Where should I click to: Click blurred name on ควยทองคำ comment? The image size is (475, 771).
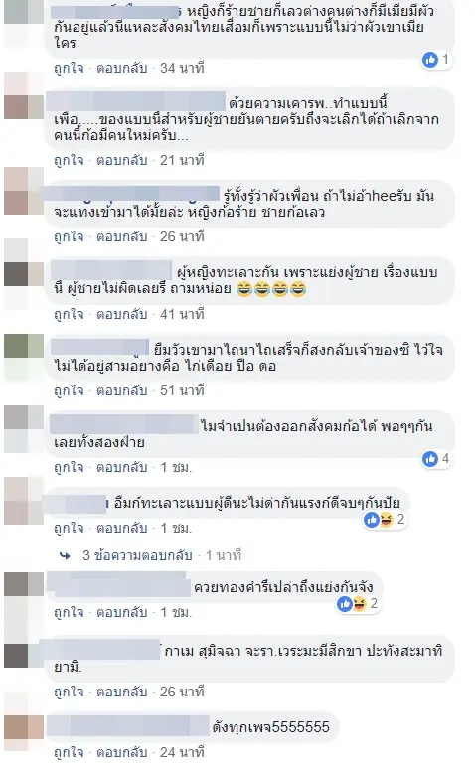[x=118, y=584]
